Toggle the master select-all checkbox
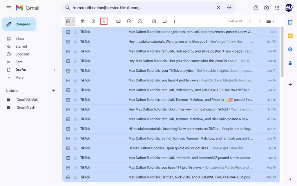 point(68,21)
